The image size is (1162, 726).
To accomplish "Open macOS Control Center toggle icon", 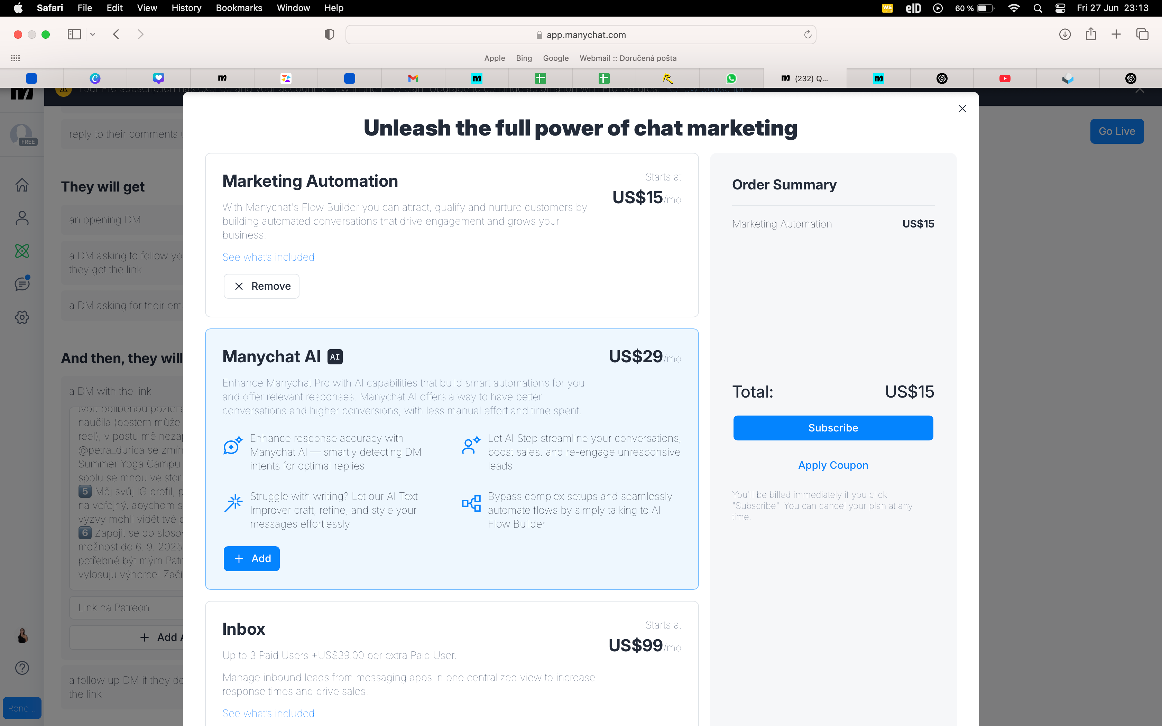I will click(x=1060, y=8).
